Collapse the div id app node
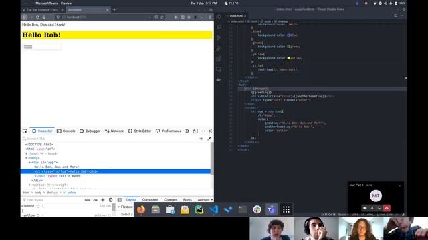Viewport: 428px width, 240px height. tap(29, 163)
